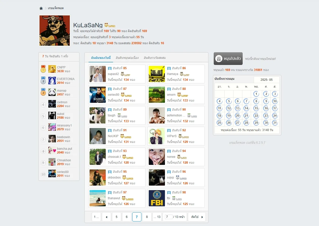Click omorn level badge icon
Screen dimensions: 319x226
pyautogui.click(x=182, y=95)
